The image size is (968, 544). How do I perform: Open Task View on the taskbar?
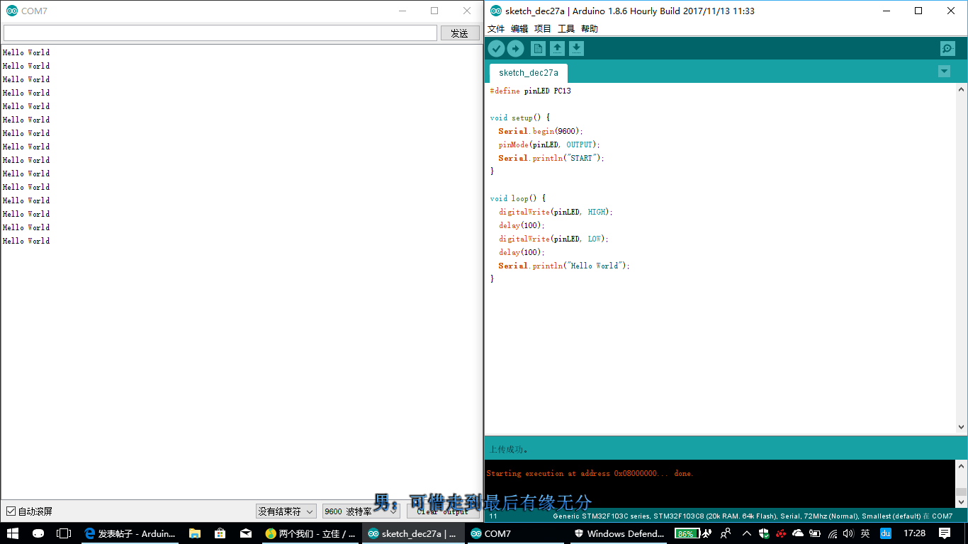coord(64,533)
